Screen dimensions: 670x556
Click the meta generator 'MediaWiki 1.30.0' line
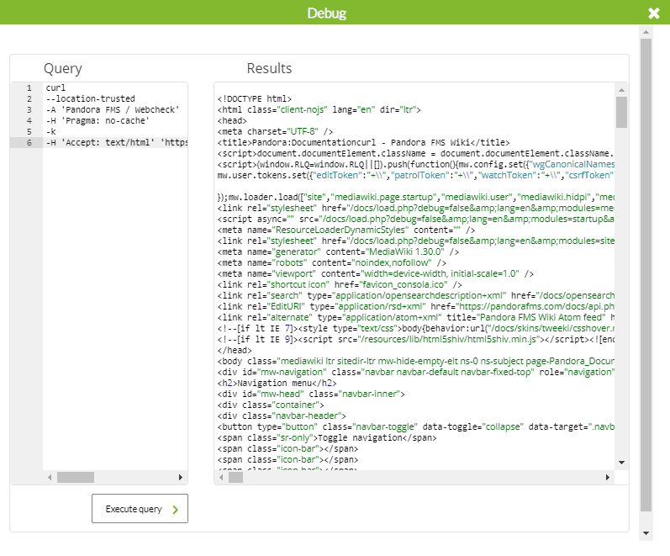tap(339, 252)
